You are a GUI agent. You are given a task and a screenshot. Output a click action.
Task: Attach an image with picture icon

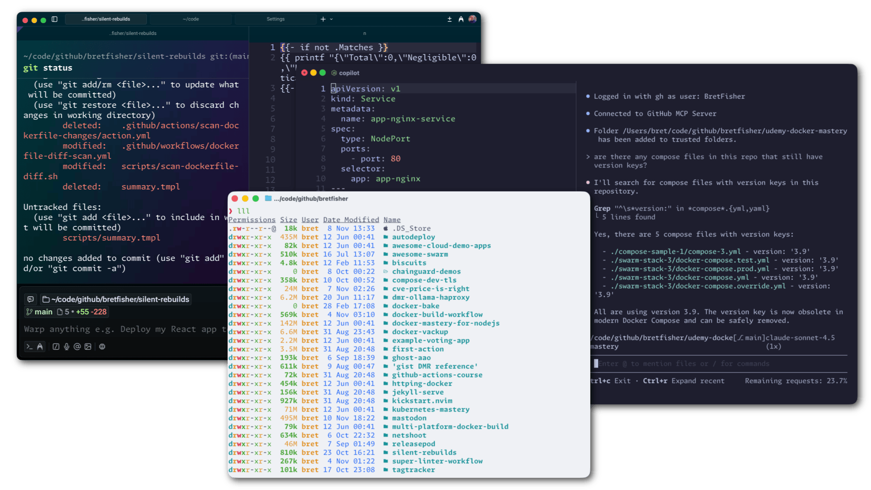click(x=88, y=347)
